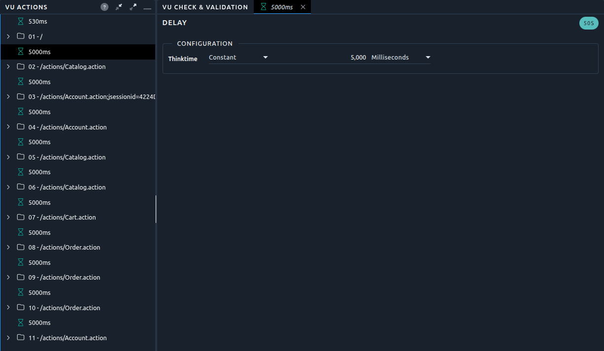Click folder icon of 02 Catalog.action

pos(21,66)
